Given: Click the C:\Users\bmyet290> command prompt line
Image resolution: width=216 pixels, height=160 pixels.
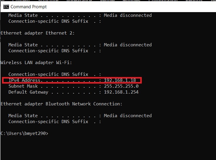Looking at the screenshot, I should pos(24,133).
